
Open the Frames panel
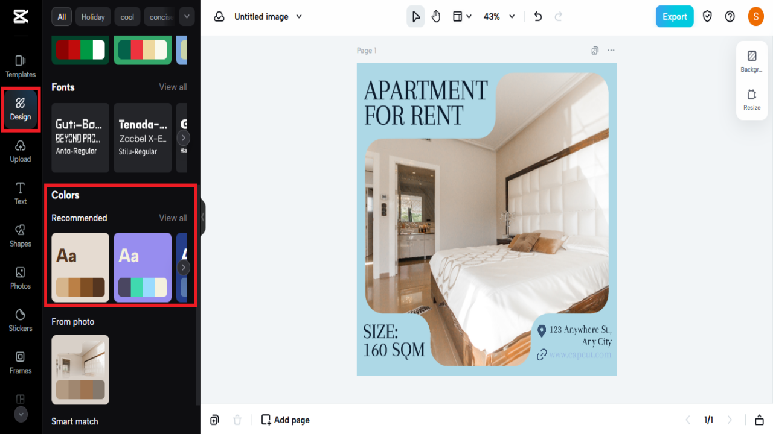(x=21, y=362)
